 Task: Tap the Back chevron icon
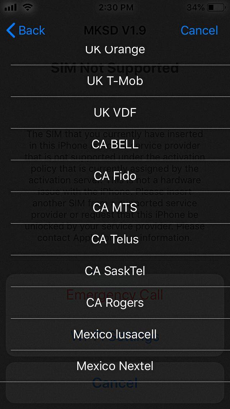pos(11,31)
